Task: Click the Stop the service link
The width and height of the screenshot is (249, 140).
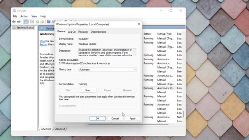Action: tap(42, 41)
